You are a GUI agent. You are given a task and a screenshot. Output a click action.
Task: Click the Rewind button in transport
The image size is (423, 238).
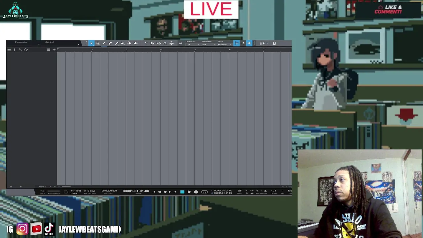pyautogui.click(x=159, y=192)
